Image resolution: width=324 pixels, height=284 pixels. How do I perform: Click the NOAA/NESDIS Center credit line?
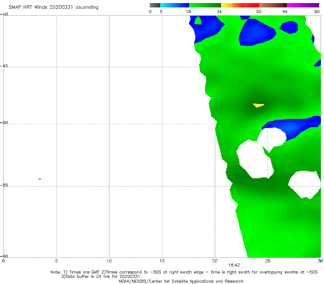(181, 281)
